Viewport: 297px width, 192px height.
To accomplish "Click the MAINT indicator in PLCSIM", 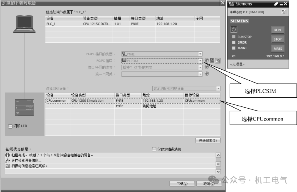I will tap(234, 48).
